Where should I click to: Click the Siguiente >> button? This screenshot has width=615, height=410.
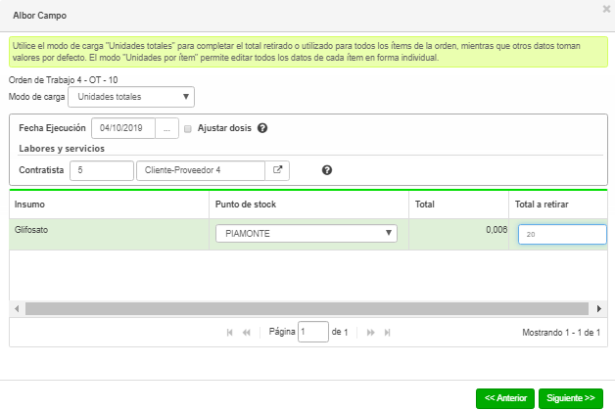coord(571,398)
